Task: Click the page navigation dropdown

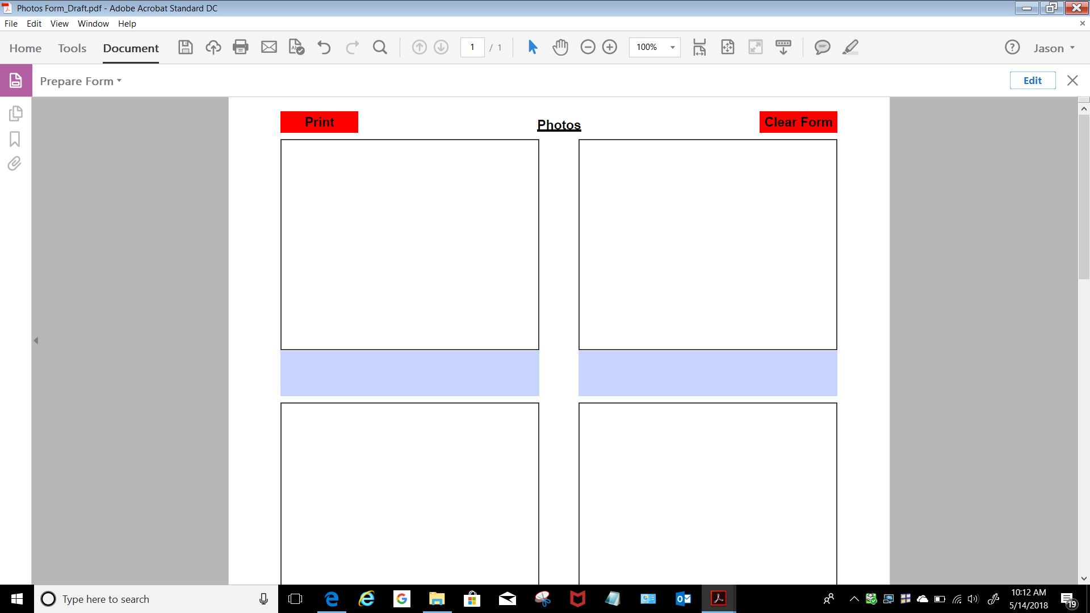Action: click(472, 47)
